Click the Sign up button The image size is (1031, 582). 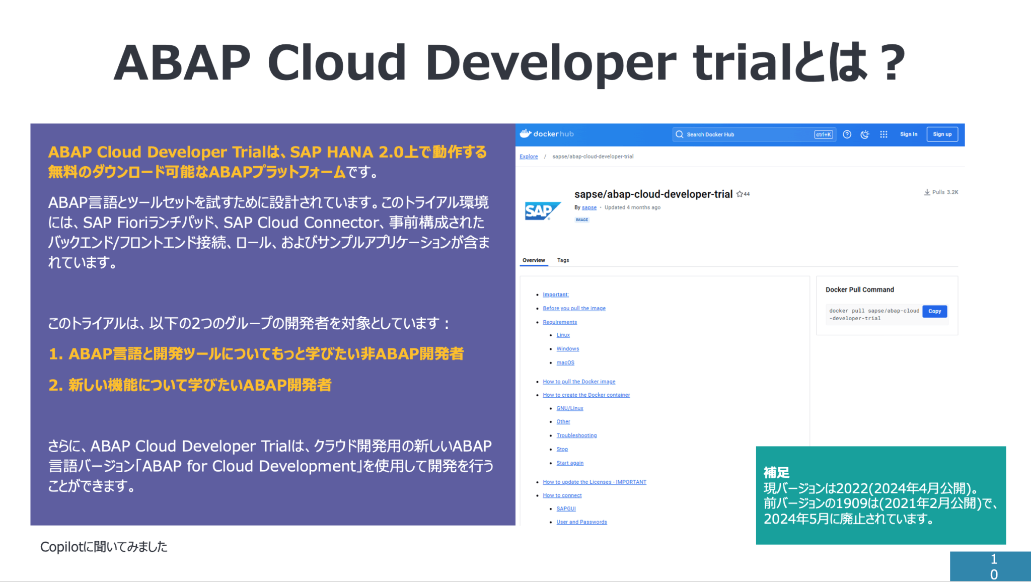pyautogui.click(x=942, y=134)
